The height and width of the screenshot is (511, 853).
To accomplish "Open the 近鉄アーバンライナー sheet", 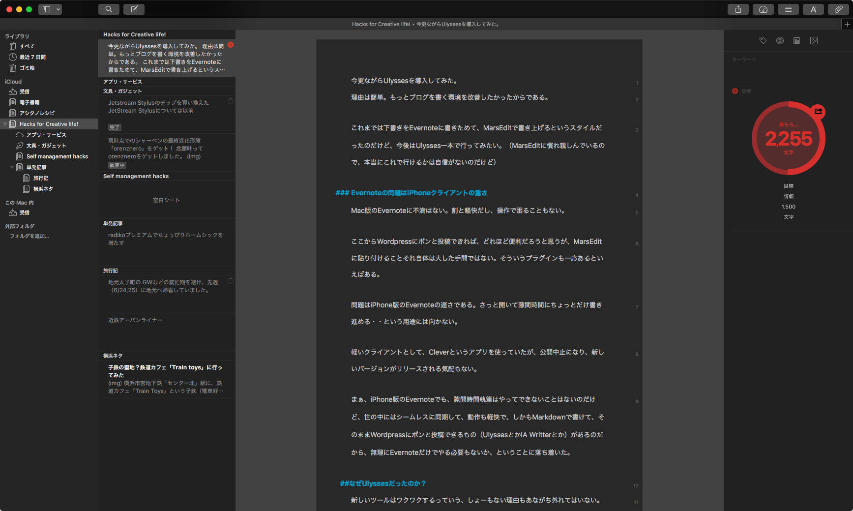I will tap(167, 331).
